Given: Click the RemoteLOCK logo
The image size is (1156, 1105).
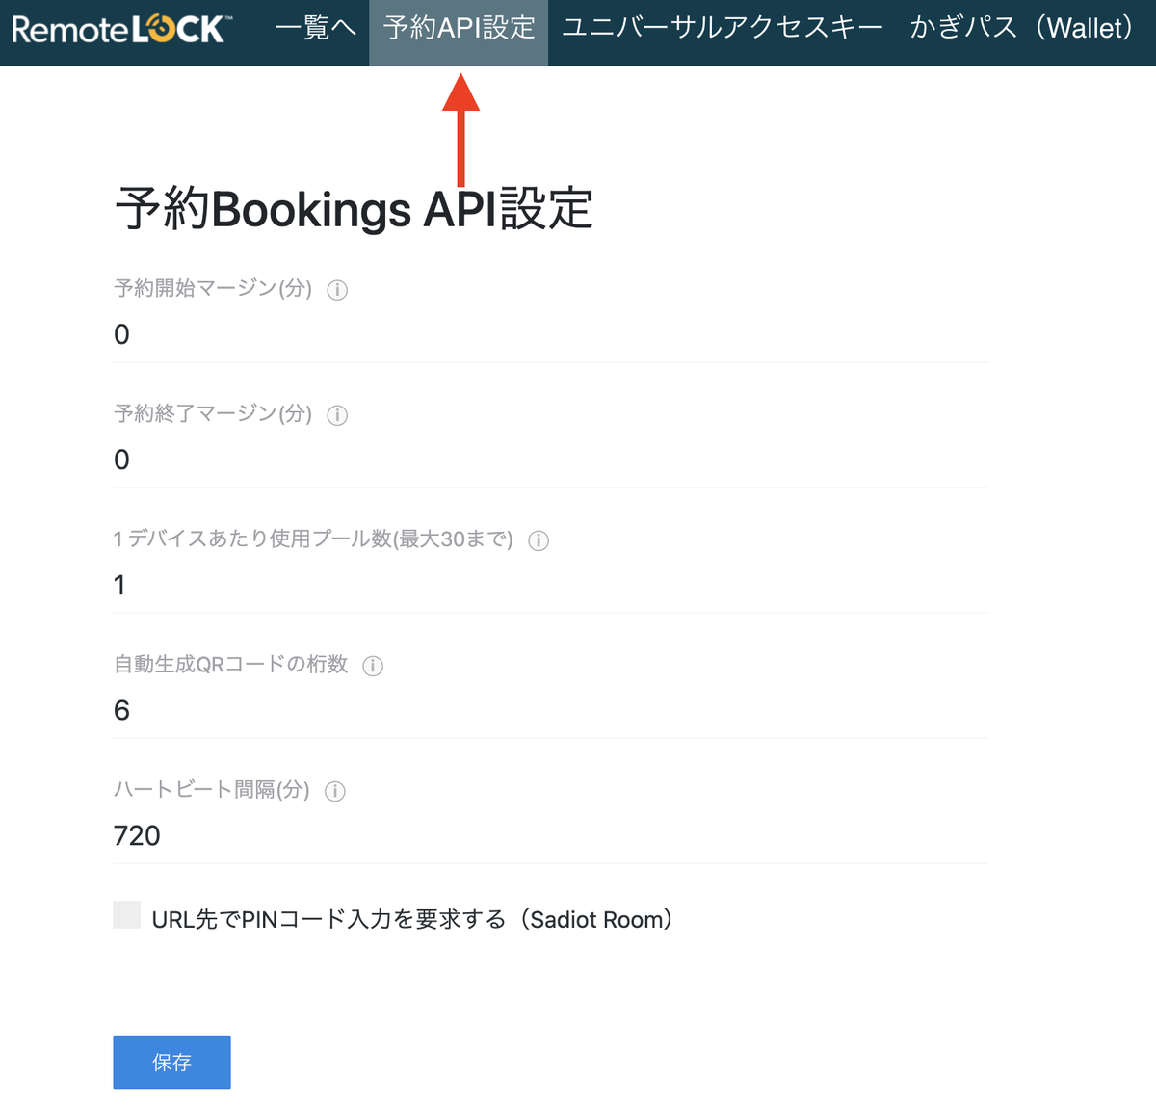Looking at the screenshot, I should pos(120,29).
